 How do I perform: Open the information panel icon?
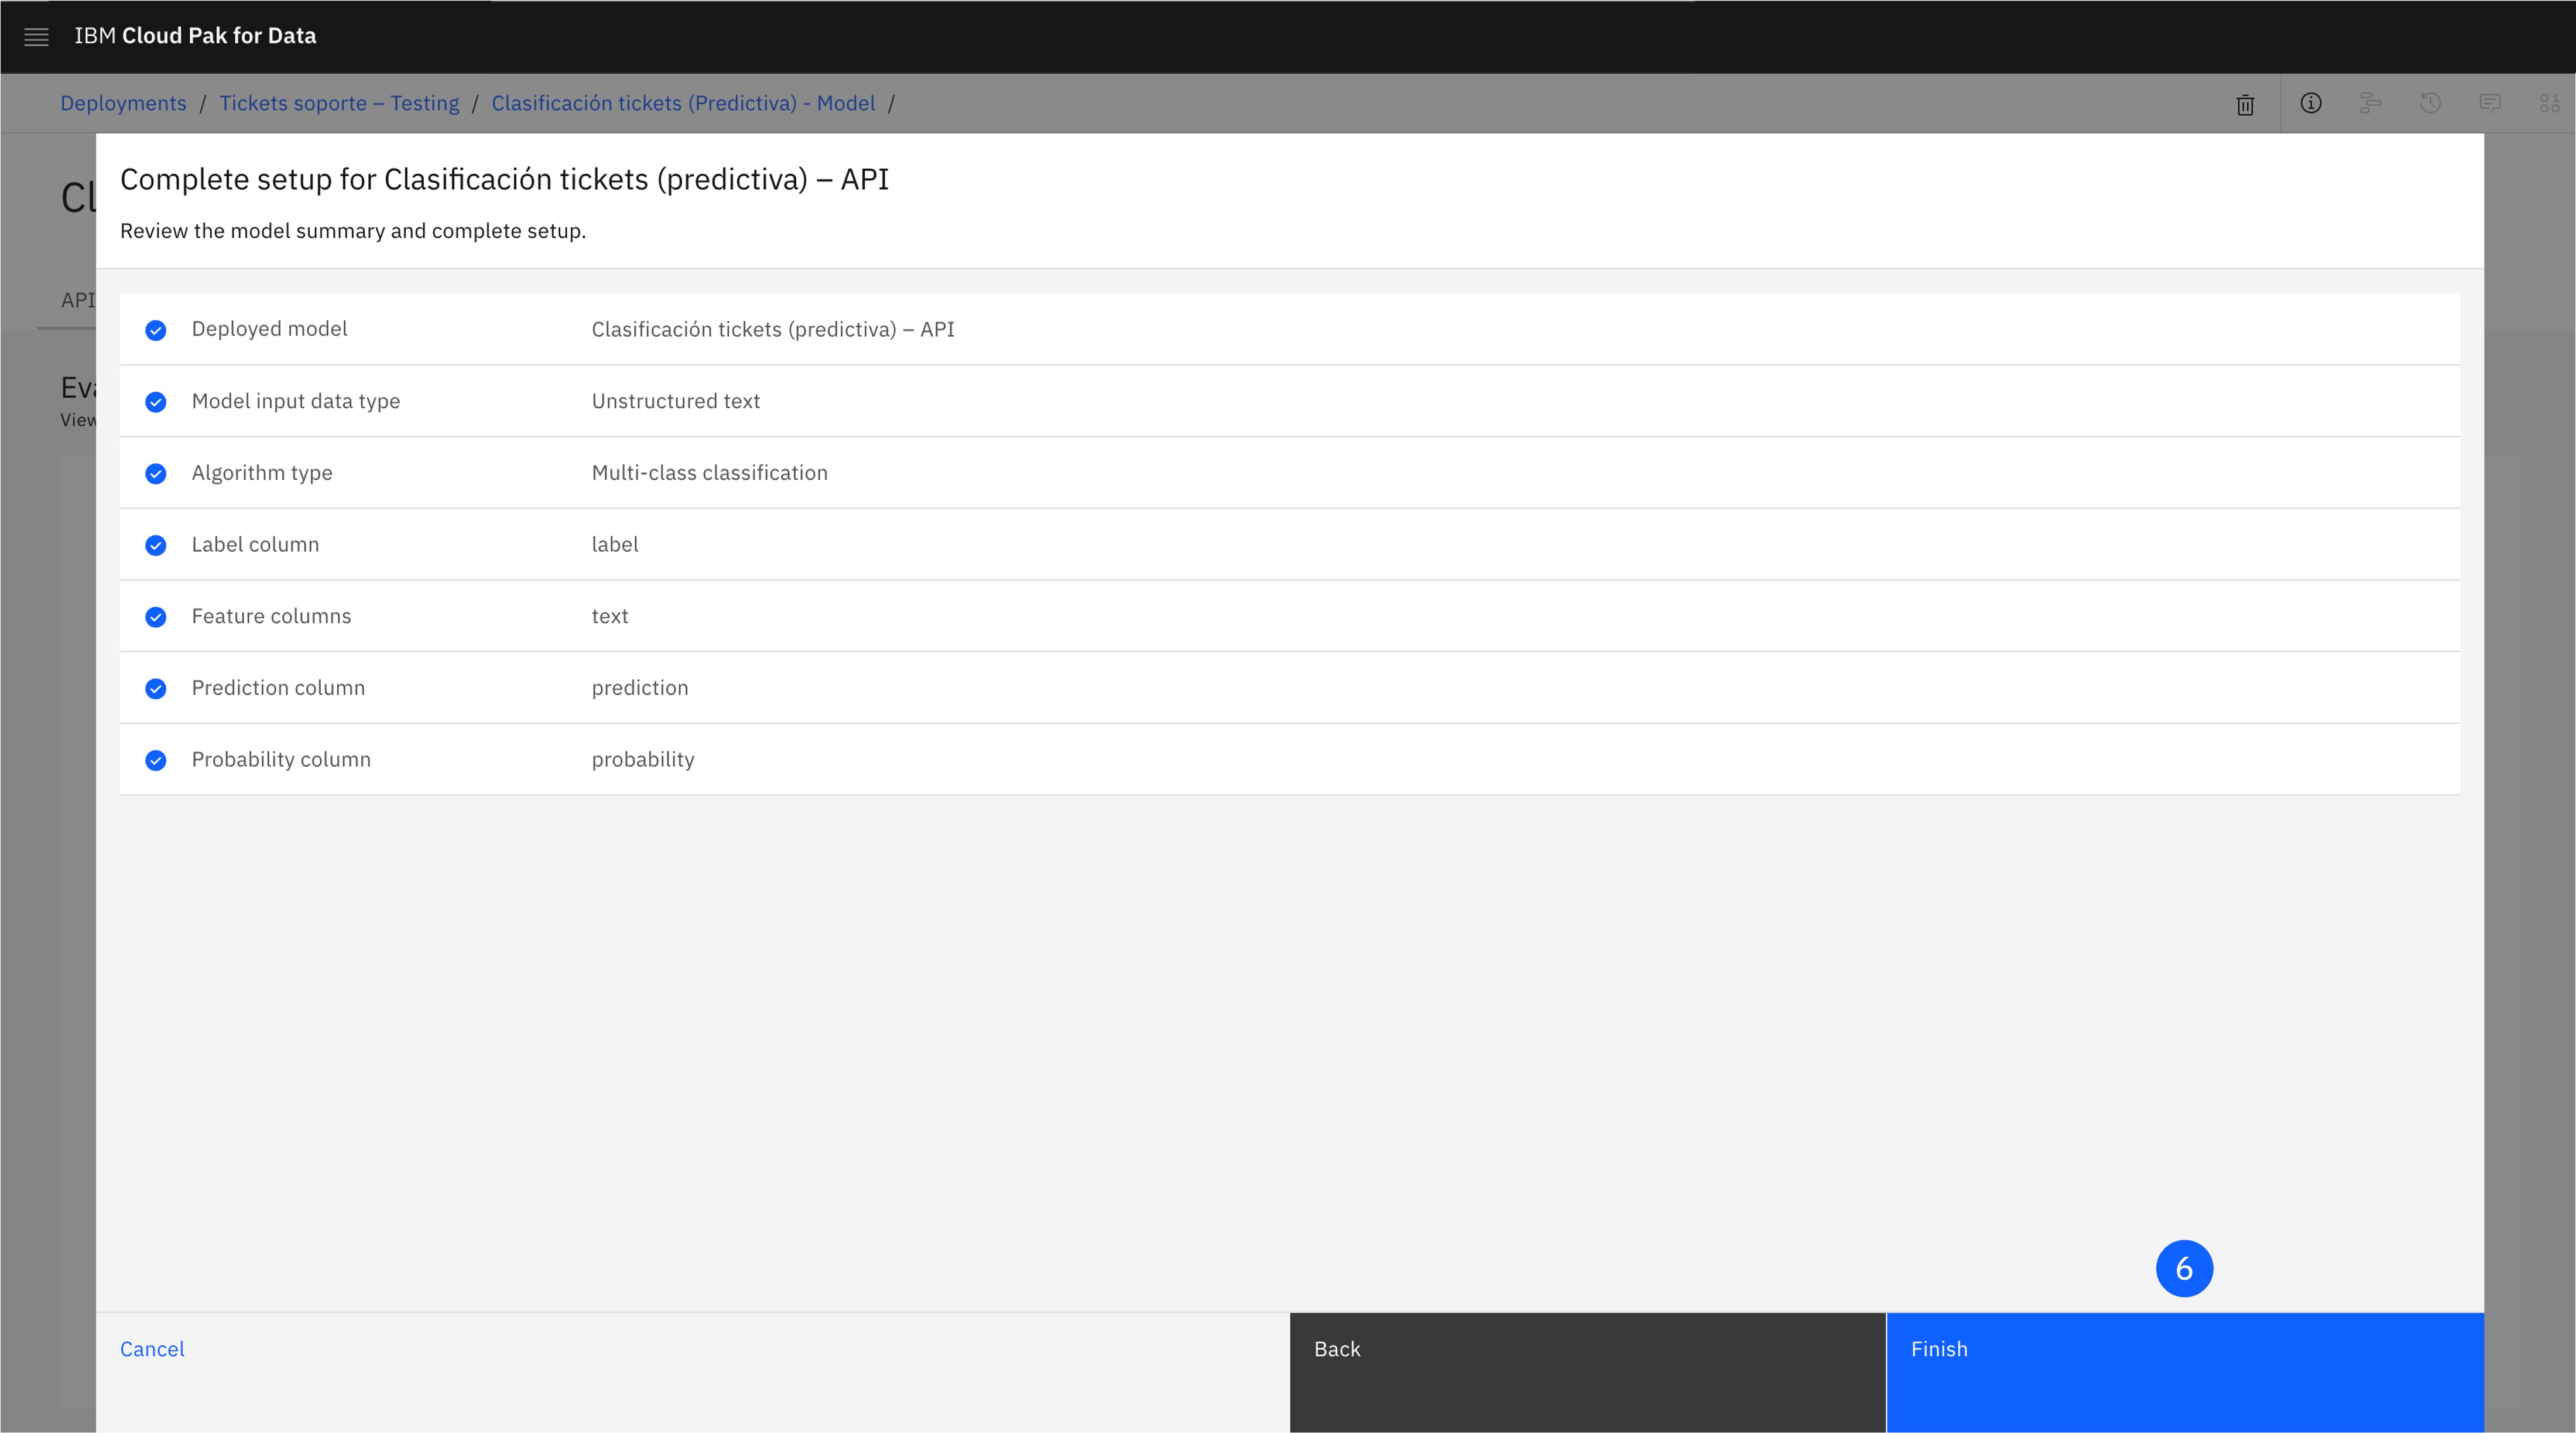click(x=2310, y=103)
